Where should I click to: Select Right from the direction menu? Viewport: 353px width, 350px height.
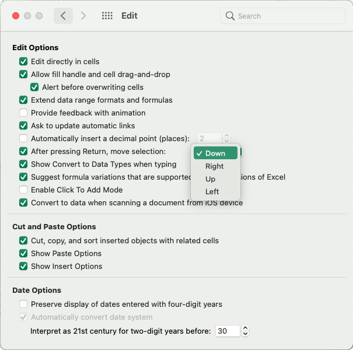pyautogui.click(x=215, y=166)
